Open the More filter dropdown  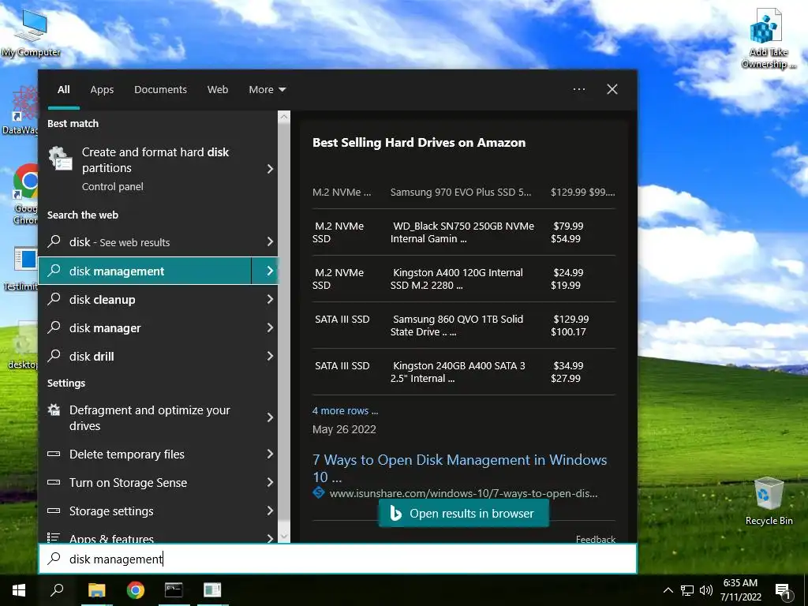tap(267, 90)
